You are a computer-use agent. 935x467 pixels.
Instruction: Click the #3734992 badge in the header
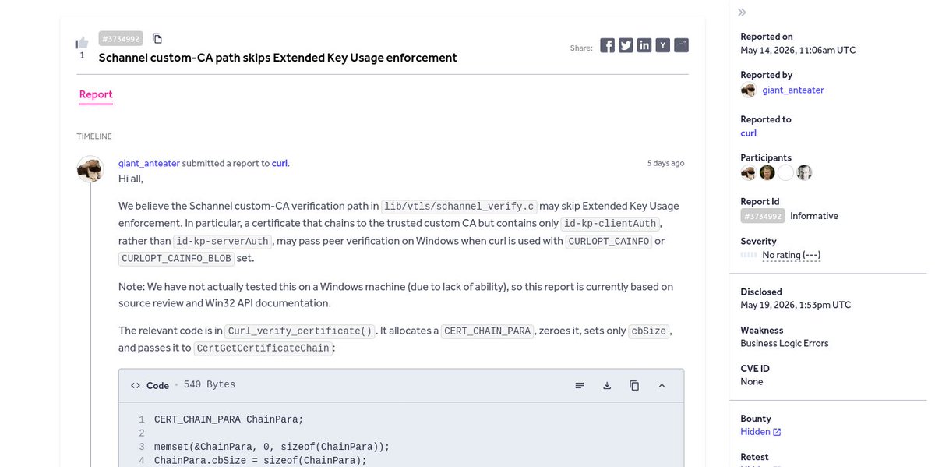pyautogui.click(x=120, y=38)
